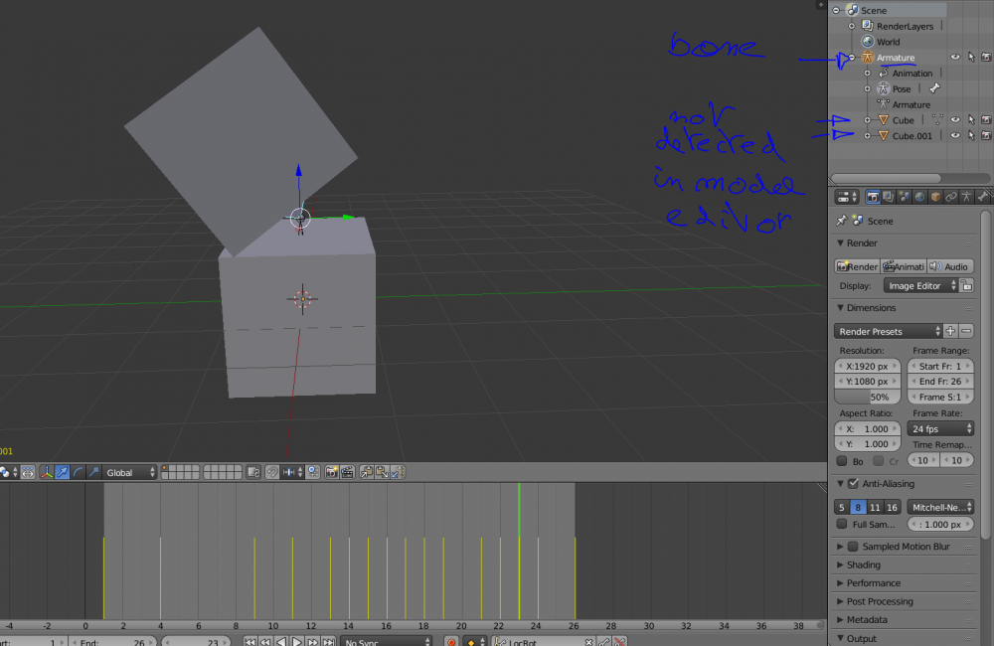This screenshot has height=646, width=994.
Task: Enable the Sampled Motion Blur checkbox
Action: [x=853, y=546]
